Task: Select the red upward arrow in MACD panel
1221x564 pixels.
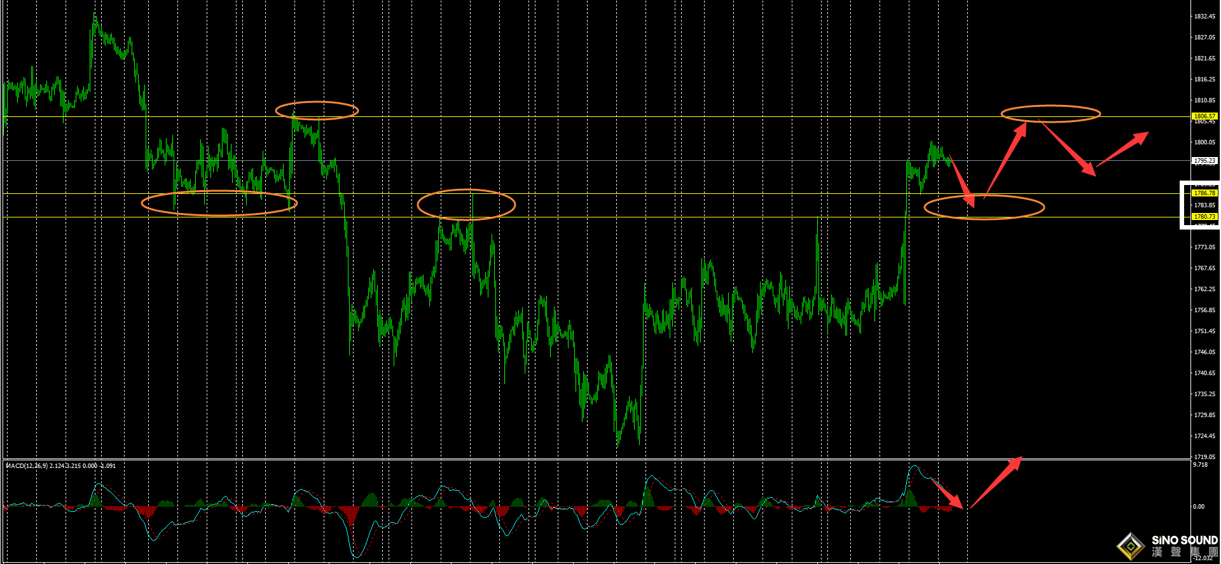Action: point(995,483)
